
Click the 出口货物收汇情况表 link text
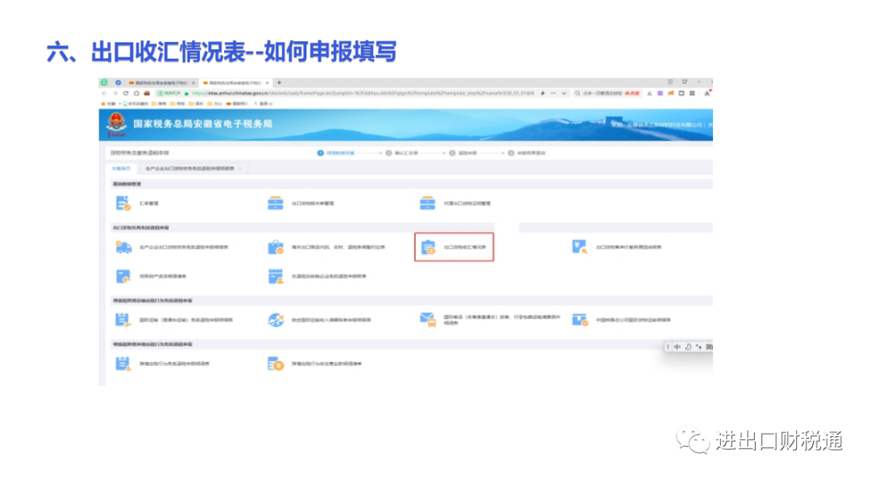(465, 248)
